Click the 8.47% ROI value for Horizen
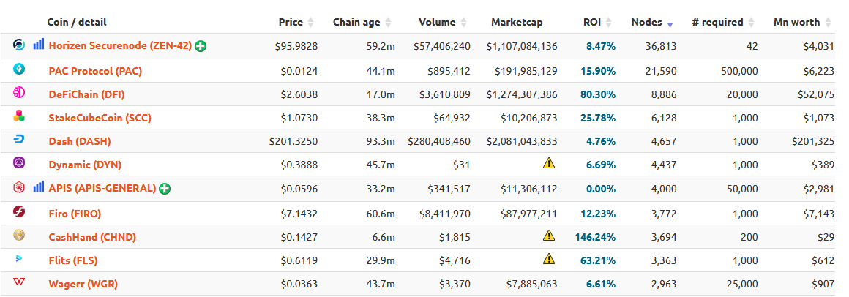Screen dimensions: 849x297 point(601,47)
